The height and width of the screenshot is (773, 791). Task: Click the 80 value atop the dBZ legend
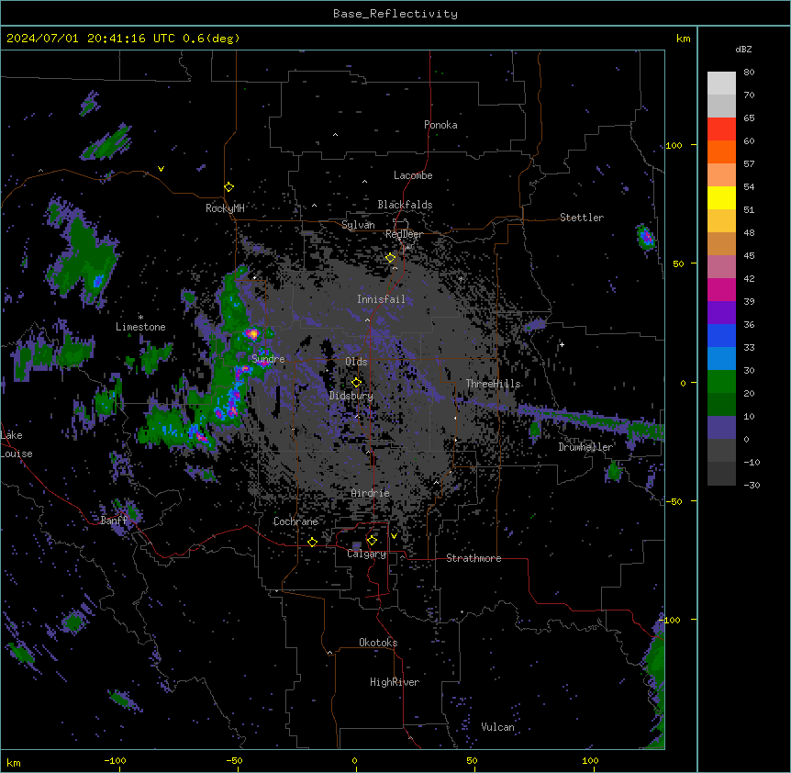(749, 73)
